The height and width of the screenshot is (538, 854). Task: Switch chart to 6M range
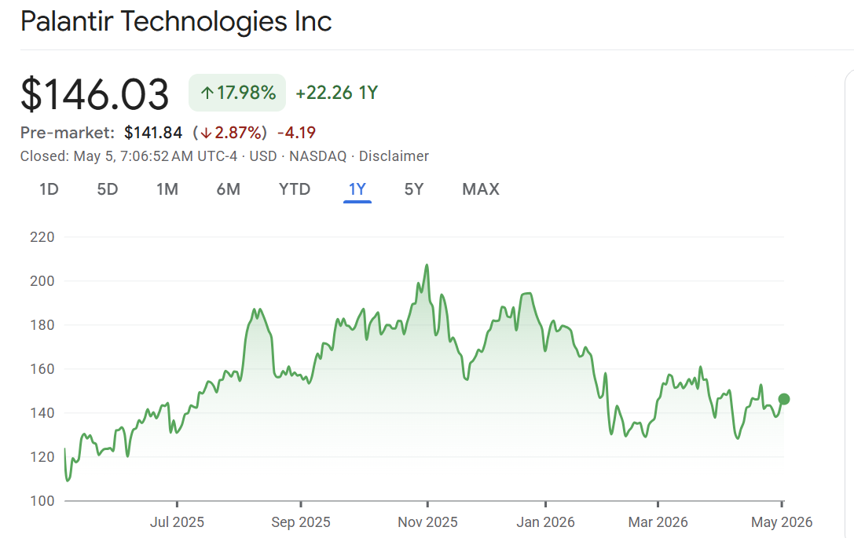point(228,189)
